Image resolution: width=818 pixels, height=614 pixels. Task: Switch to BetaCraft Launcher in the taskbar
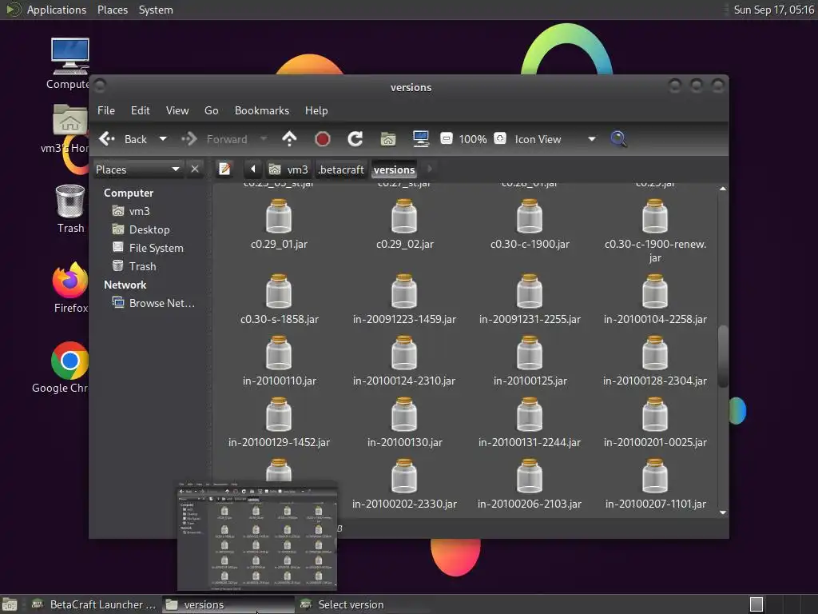94,604
